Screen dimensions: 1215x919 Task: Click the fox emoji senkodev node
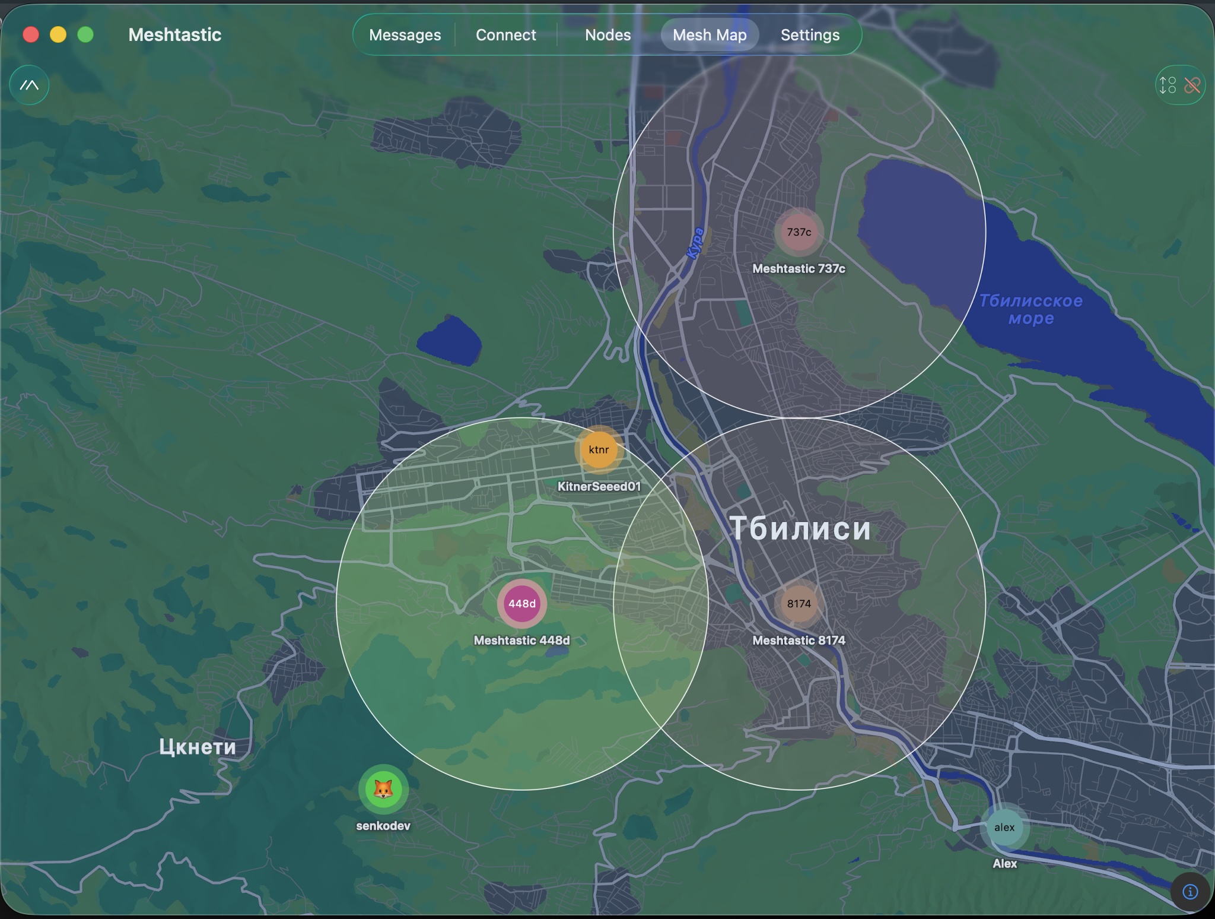click(x=383, y=790)
